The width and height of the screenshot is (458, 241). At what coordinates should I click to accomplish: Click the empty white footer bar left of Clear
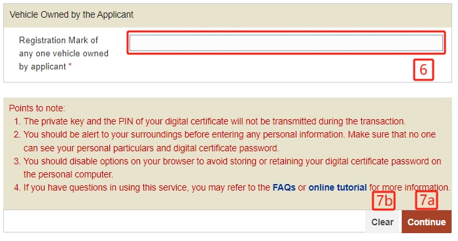(x=185, y=221)
